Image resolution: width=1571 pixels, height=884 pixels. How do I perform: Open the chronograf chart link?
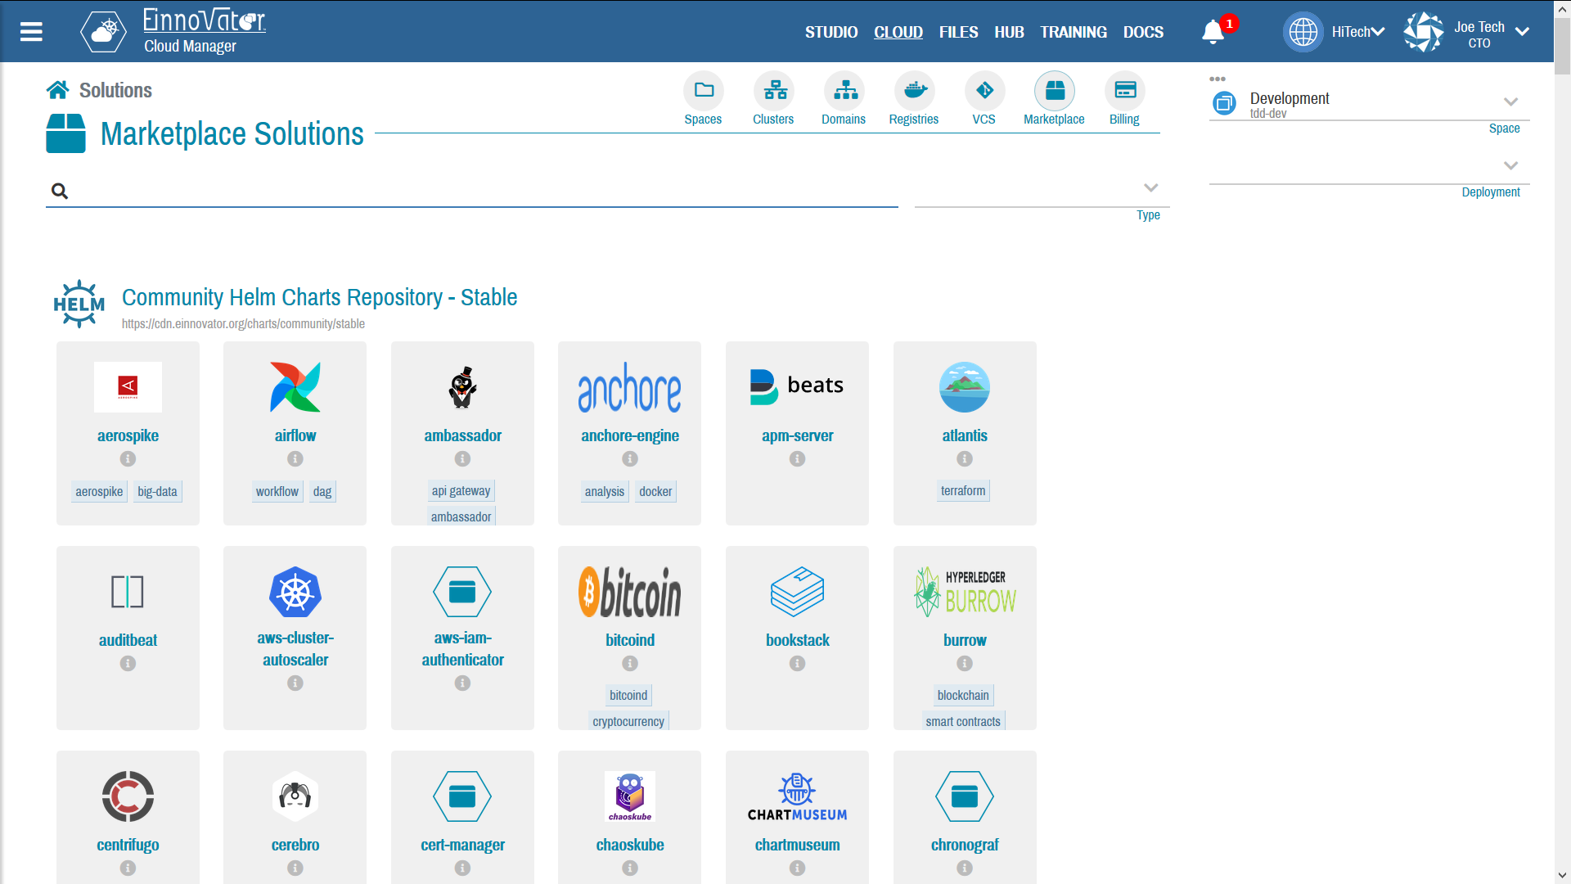(966, 845)
